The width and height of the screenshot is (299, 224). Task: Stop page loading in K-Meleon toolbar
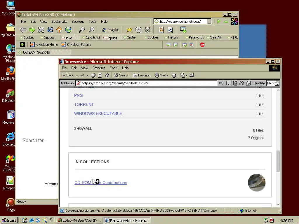41,30
